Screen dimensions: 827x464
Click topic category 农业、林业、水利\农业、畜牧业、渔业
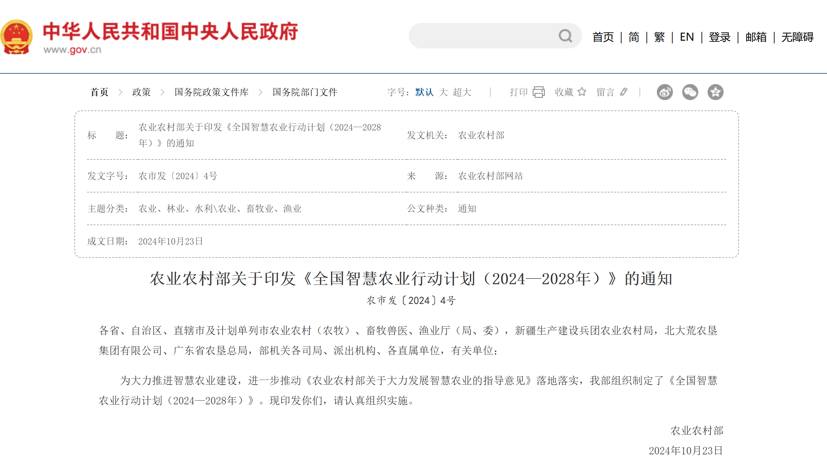(x=220, y=208)
